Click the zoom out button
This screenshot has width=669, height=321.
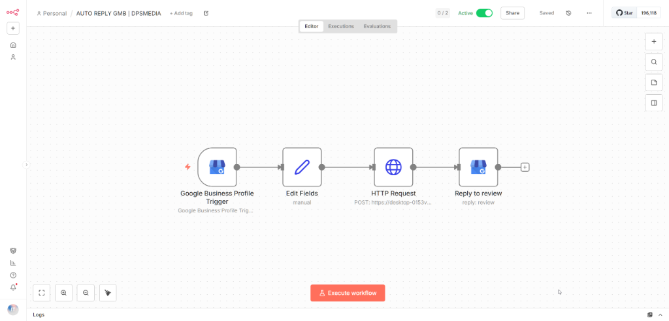(x=86, y=293)
